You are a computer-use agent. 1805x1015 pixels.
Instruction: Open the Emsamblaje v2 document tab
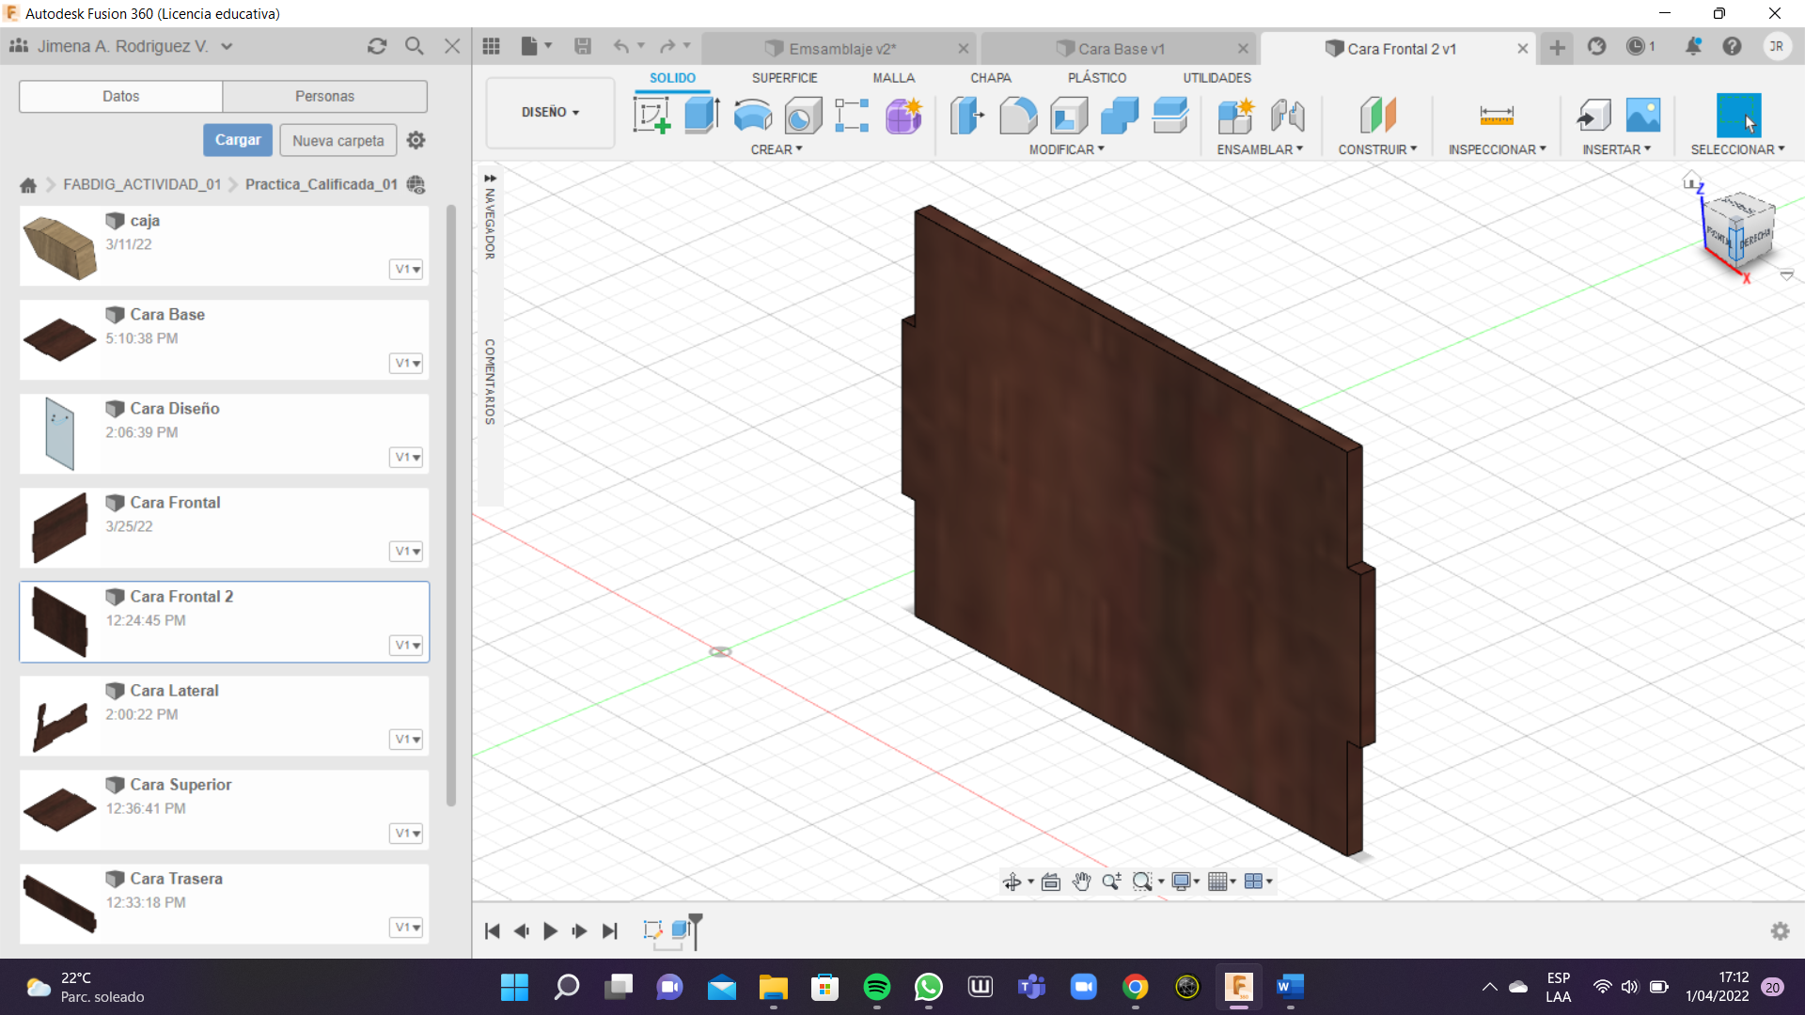click(841, 49)
